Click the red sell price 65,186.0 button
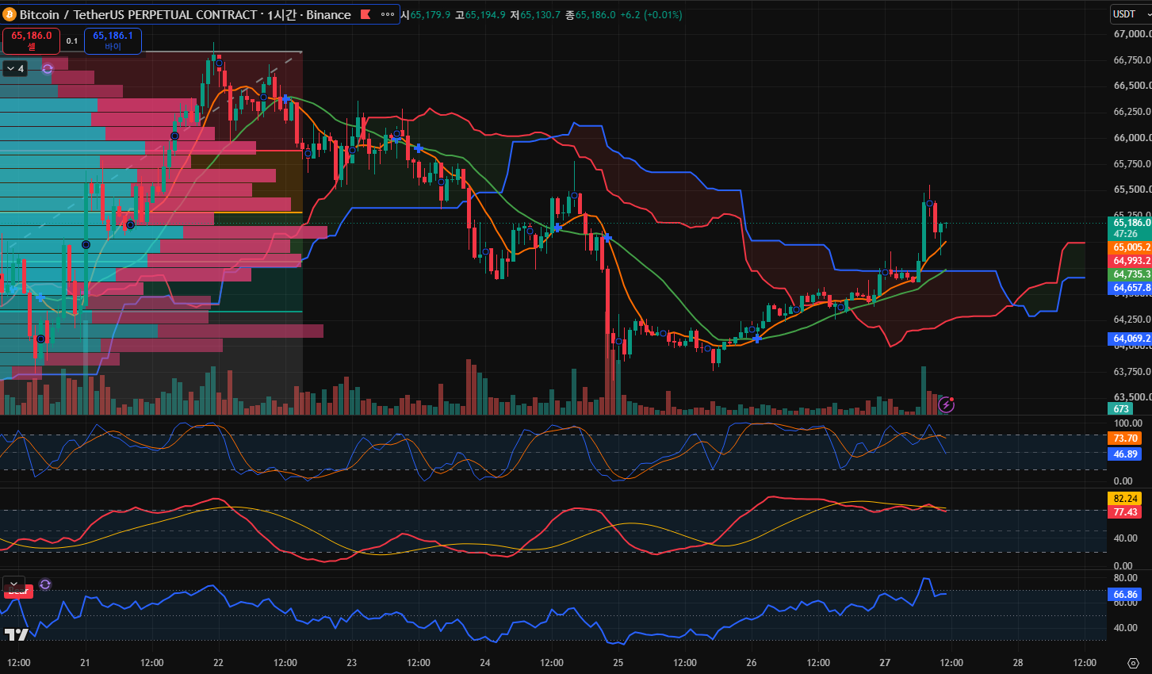The image size is (1152, 674). point(32,40)
